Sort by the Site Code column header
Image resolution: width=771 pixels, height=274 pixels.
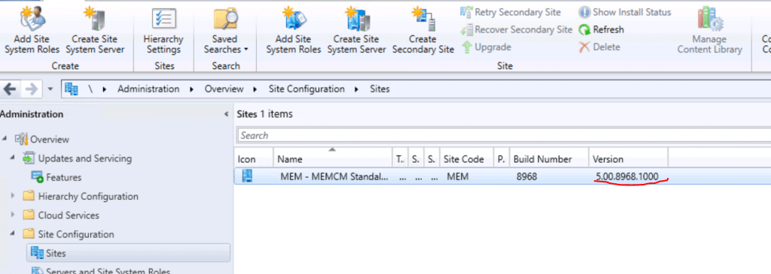coord(467,159)
